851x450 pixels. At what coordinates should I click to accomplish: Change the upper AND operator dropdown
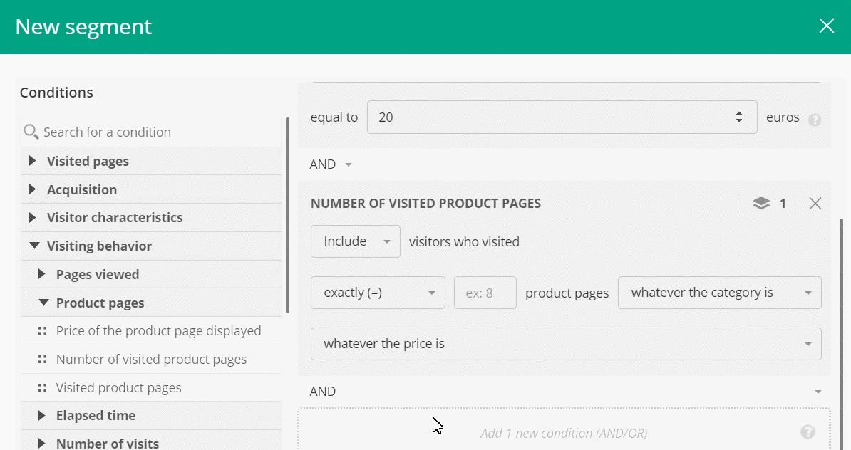pyautogui.click(x=331, y=164)
